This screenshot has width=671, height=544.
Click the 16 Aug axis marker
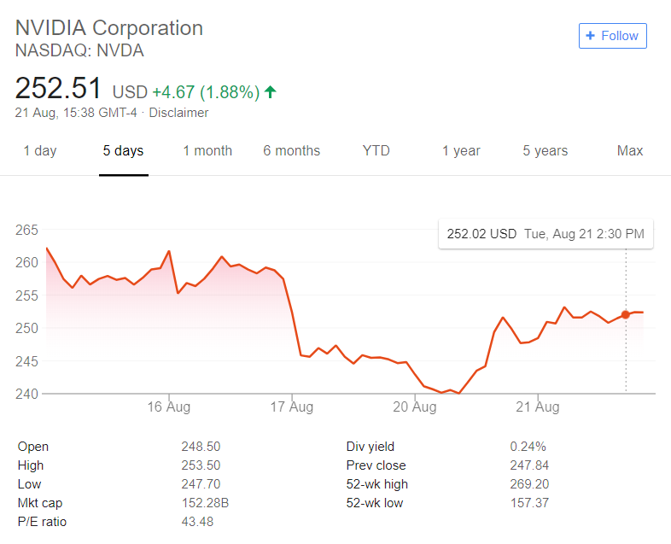(169, 407)
